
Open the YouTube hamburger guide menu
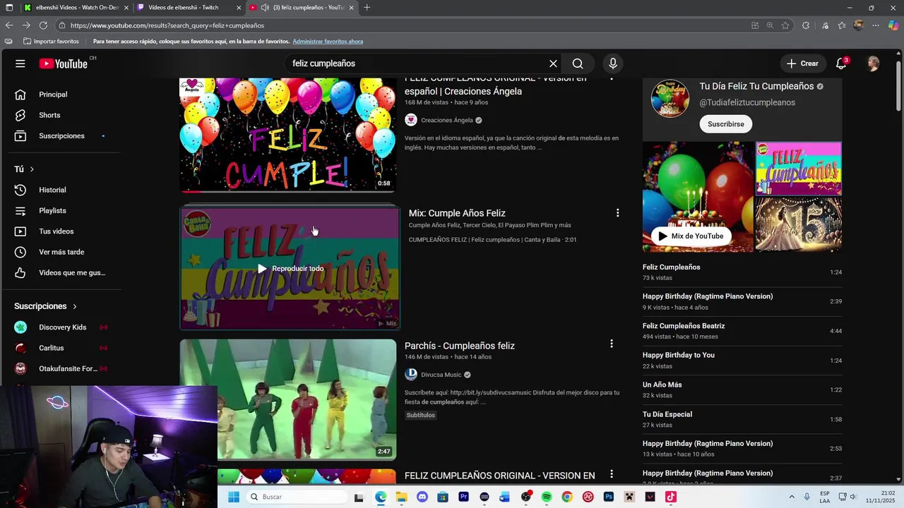coord(20,64)
